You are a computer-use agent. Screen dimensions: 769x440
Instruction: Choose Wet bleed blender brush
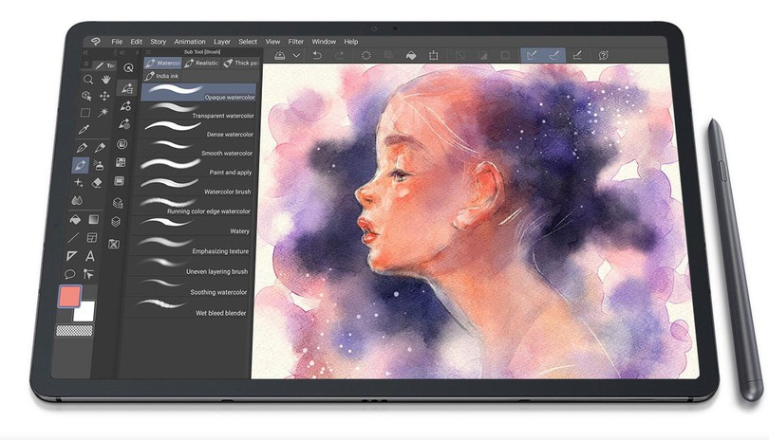[x=187, y=308]
